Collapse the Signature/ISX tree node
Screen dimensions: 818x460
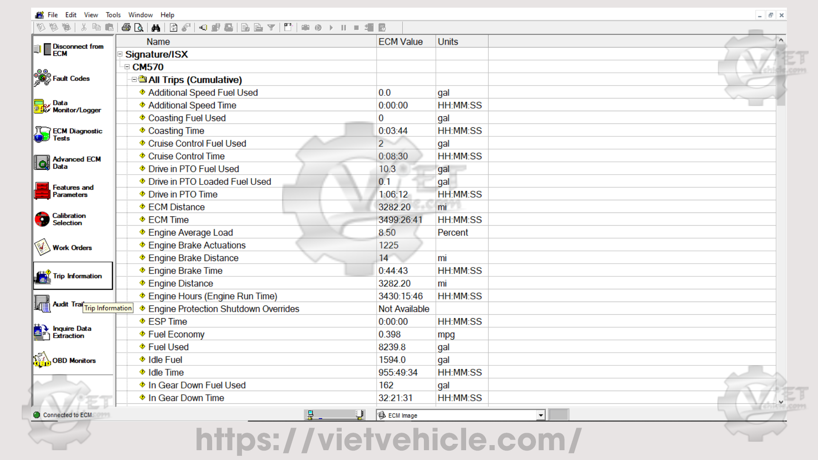[x=120, y=55]
